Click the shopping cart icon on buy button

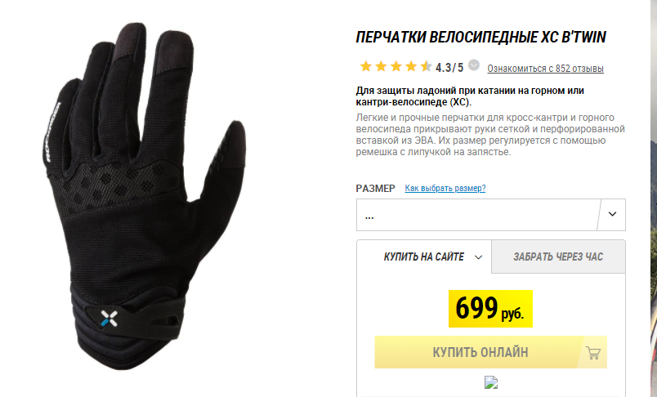tap(593, 353)
